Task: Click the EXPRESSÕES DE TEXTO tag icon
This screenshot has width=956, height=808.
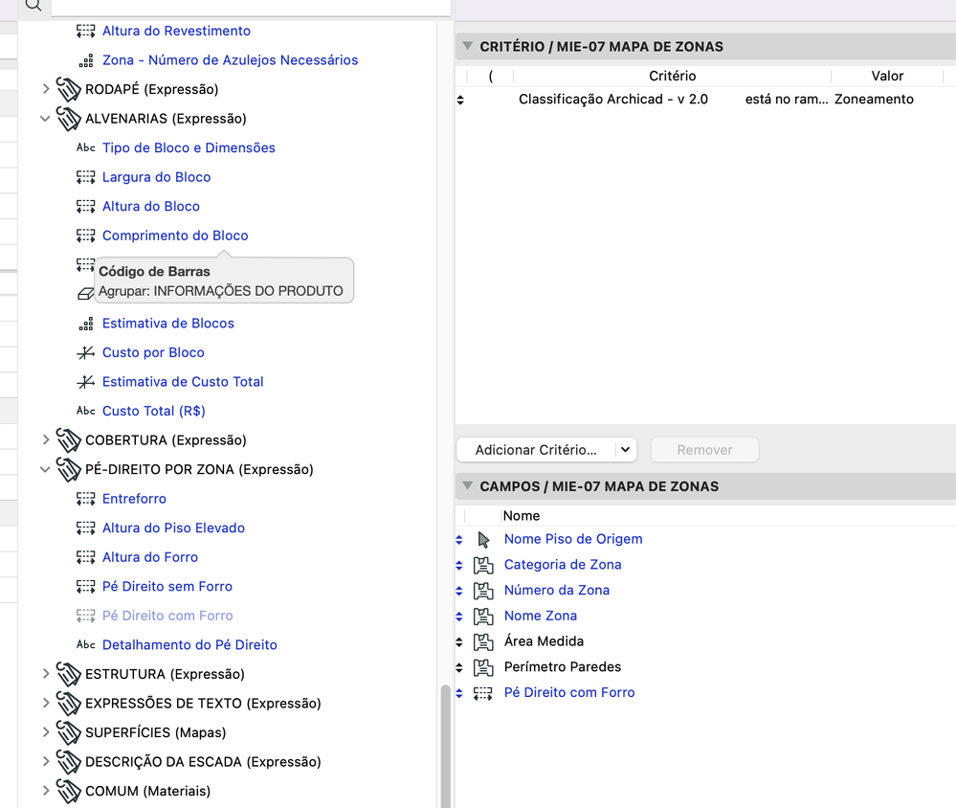Action: click(68, 703)
